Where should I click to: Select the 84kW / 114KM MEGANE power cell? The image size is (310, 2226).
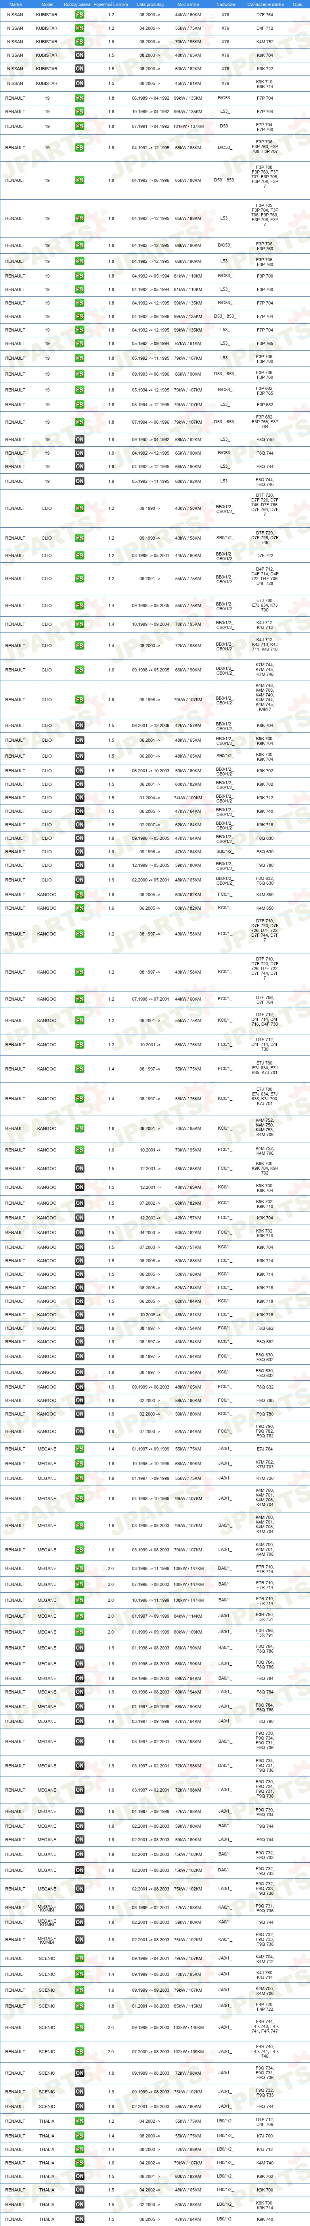tap(188, 1616)
